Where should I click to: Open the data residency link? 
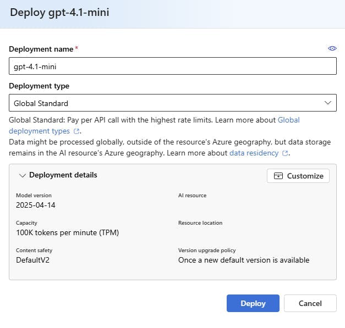point(254,153)
